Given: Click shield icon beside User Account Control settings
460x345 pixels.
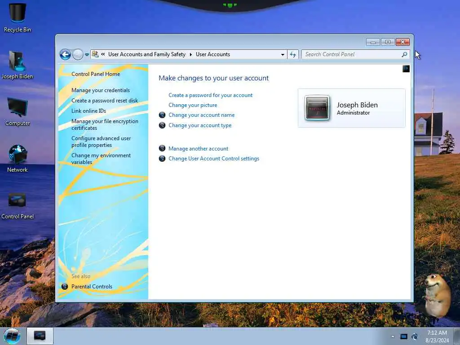Looking at the screenshot, I should pyautogui.click(x=162, y=159).
